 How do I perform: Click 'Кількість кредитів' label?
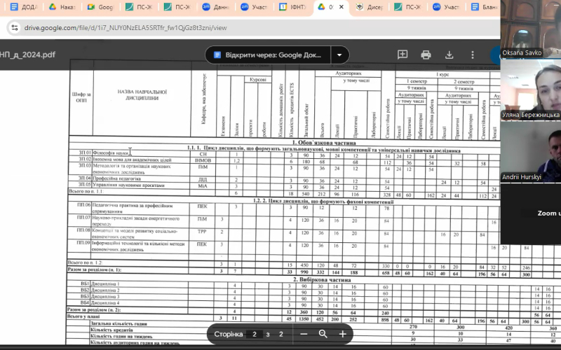click(111, 330)
